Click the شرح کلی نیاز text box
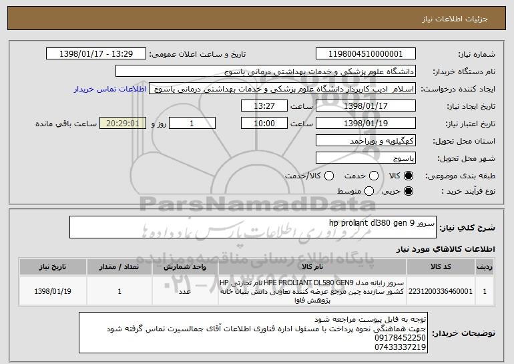Viewport: 514px width, 364px height. pos(253,227)
